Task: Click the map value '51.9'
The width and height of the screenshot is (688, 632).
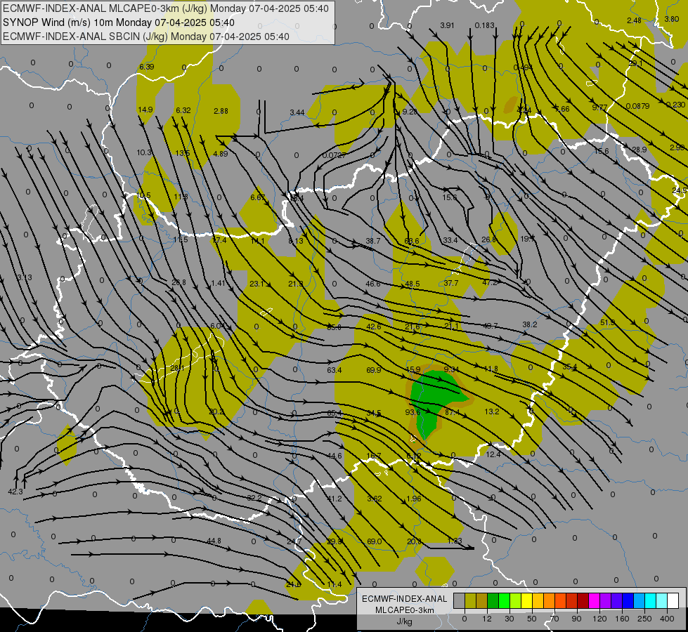Action: [608, 322]
